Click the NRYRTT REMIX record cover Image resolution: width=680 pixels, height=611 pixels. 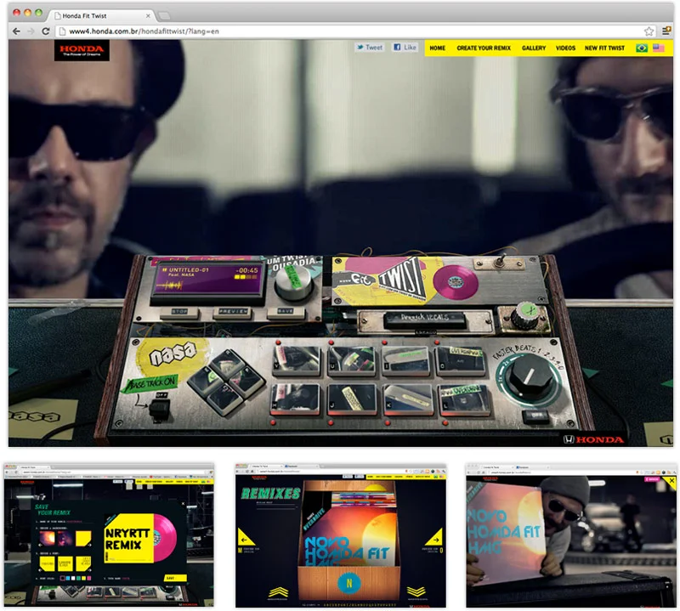click(x=129, y=538)
